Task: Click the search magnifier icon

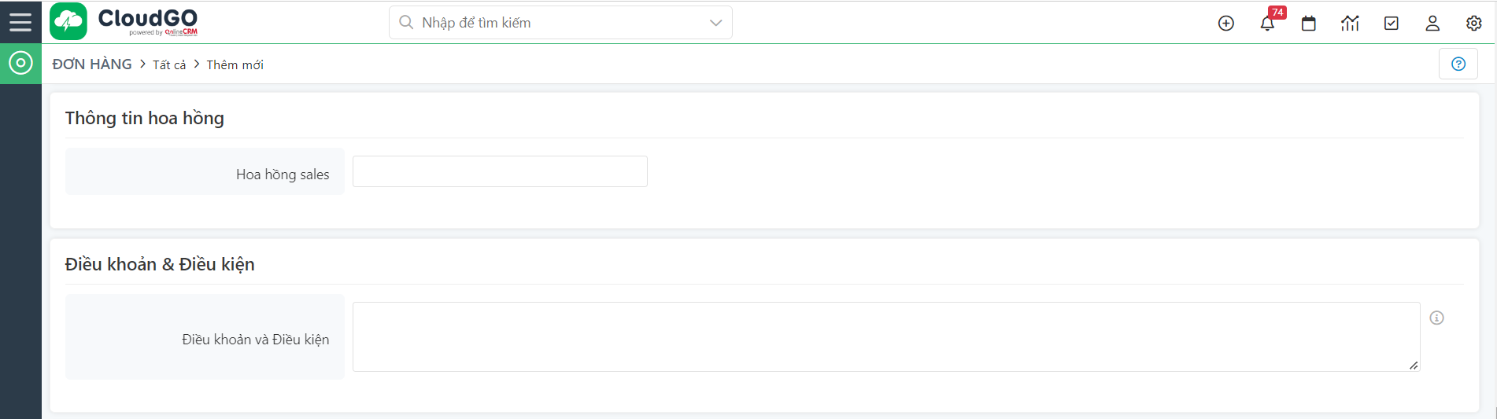Action: click(406, 23)
